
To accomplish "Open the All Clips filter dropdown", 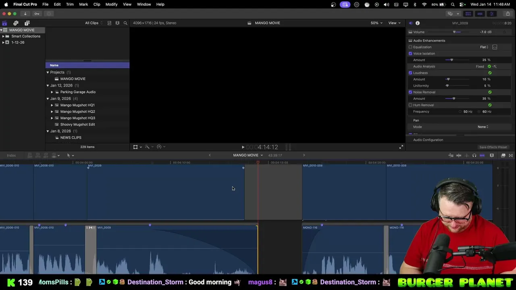I will [x=94, y=23].
